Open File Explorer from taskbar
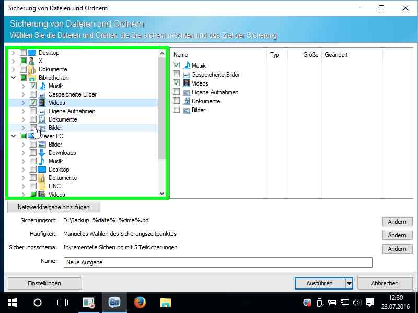The height and width of the screenshot is (313, 418). pyautogui.click(x=165, y=303)
